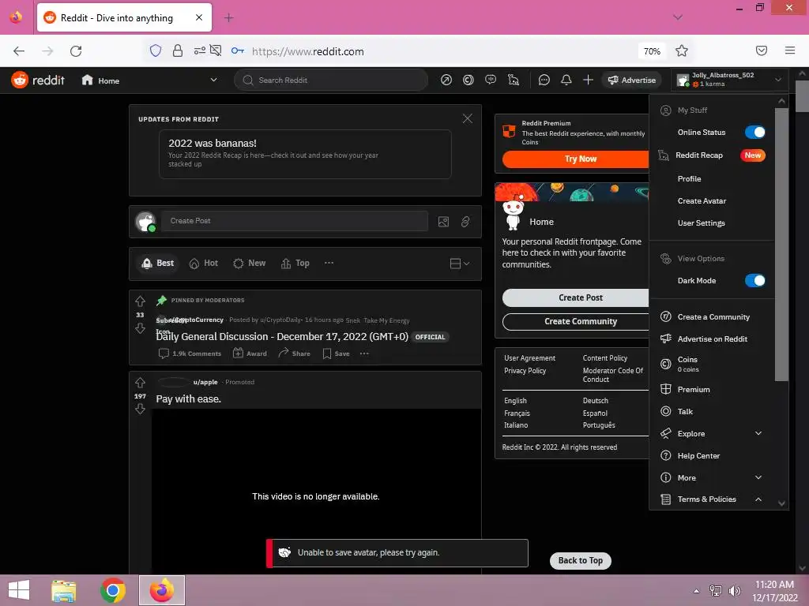Open User Settings from the menu

tap(702, 223)
